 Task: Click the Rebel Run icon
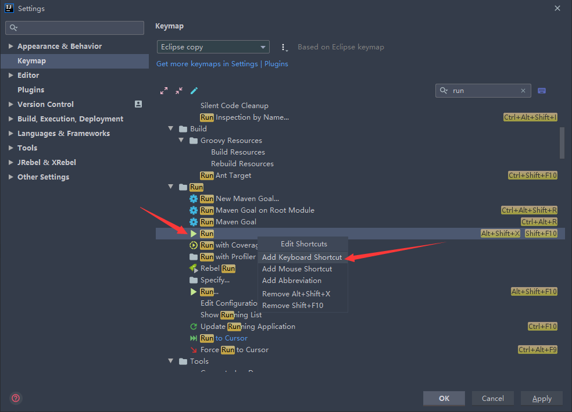194,268
